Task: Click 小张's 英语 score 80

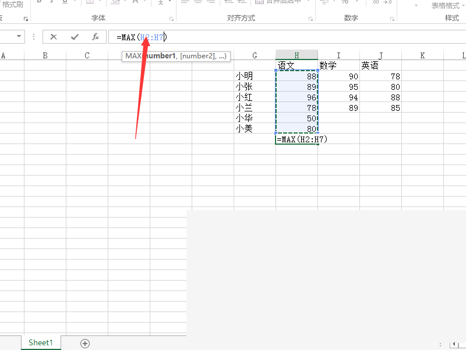Action: point(381,86)
